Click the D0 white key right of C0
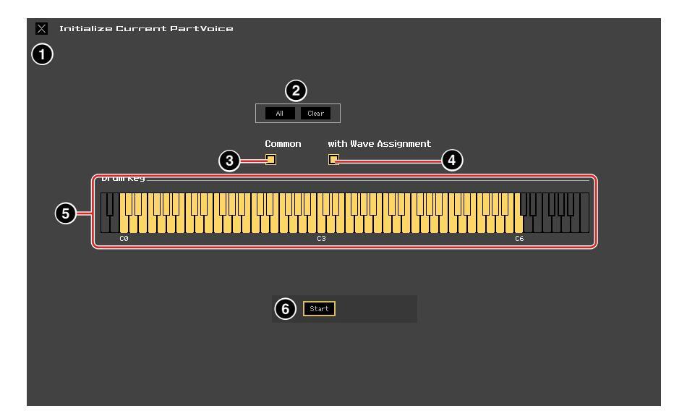The height and width of the screenshot is (419, 674). coord(133,224)
